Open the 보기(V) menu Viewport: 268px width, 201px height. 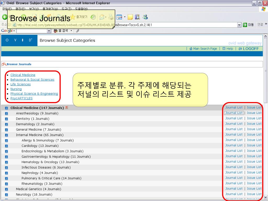coord(34,9)
